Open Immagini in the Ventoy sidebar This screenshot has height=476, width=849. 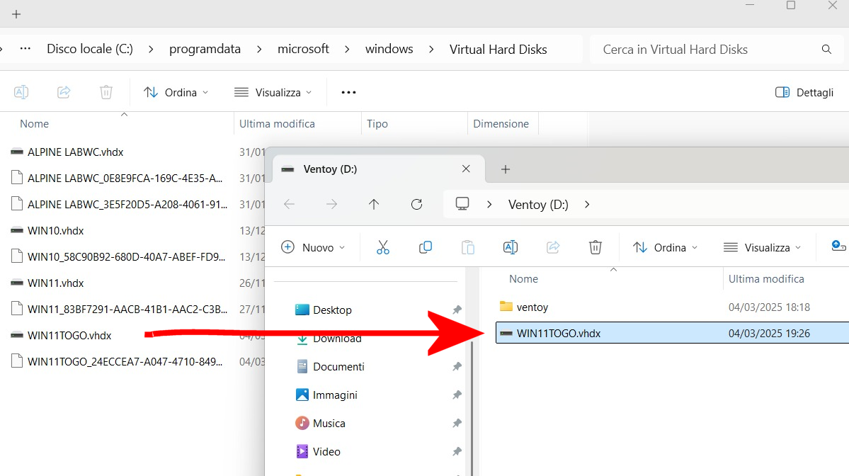(x=335, y=395)
